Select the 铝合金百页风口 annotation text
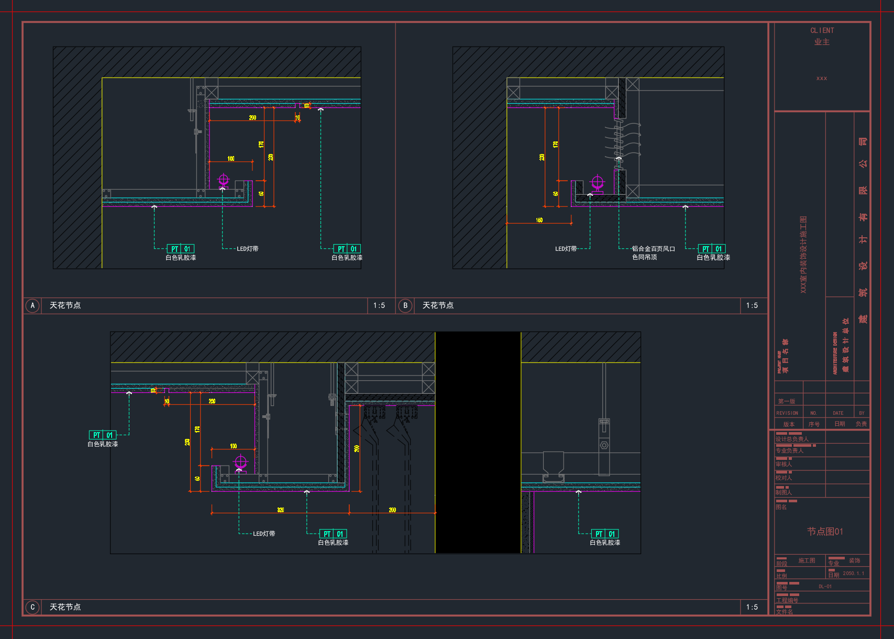The height and width of the screenshot is (639, 894). click(x=653, y=249)
